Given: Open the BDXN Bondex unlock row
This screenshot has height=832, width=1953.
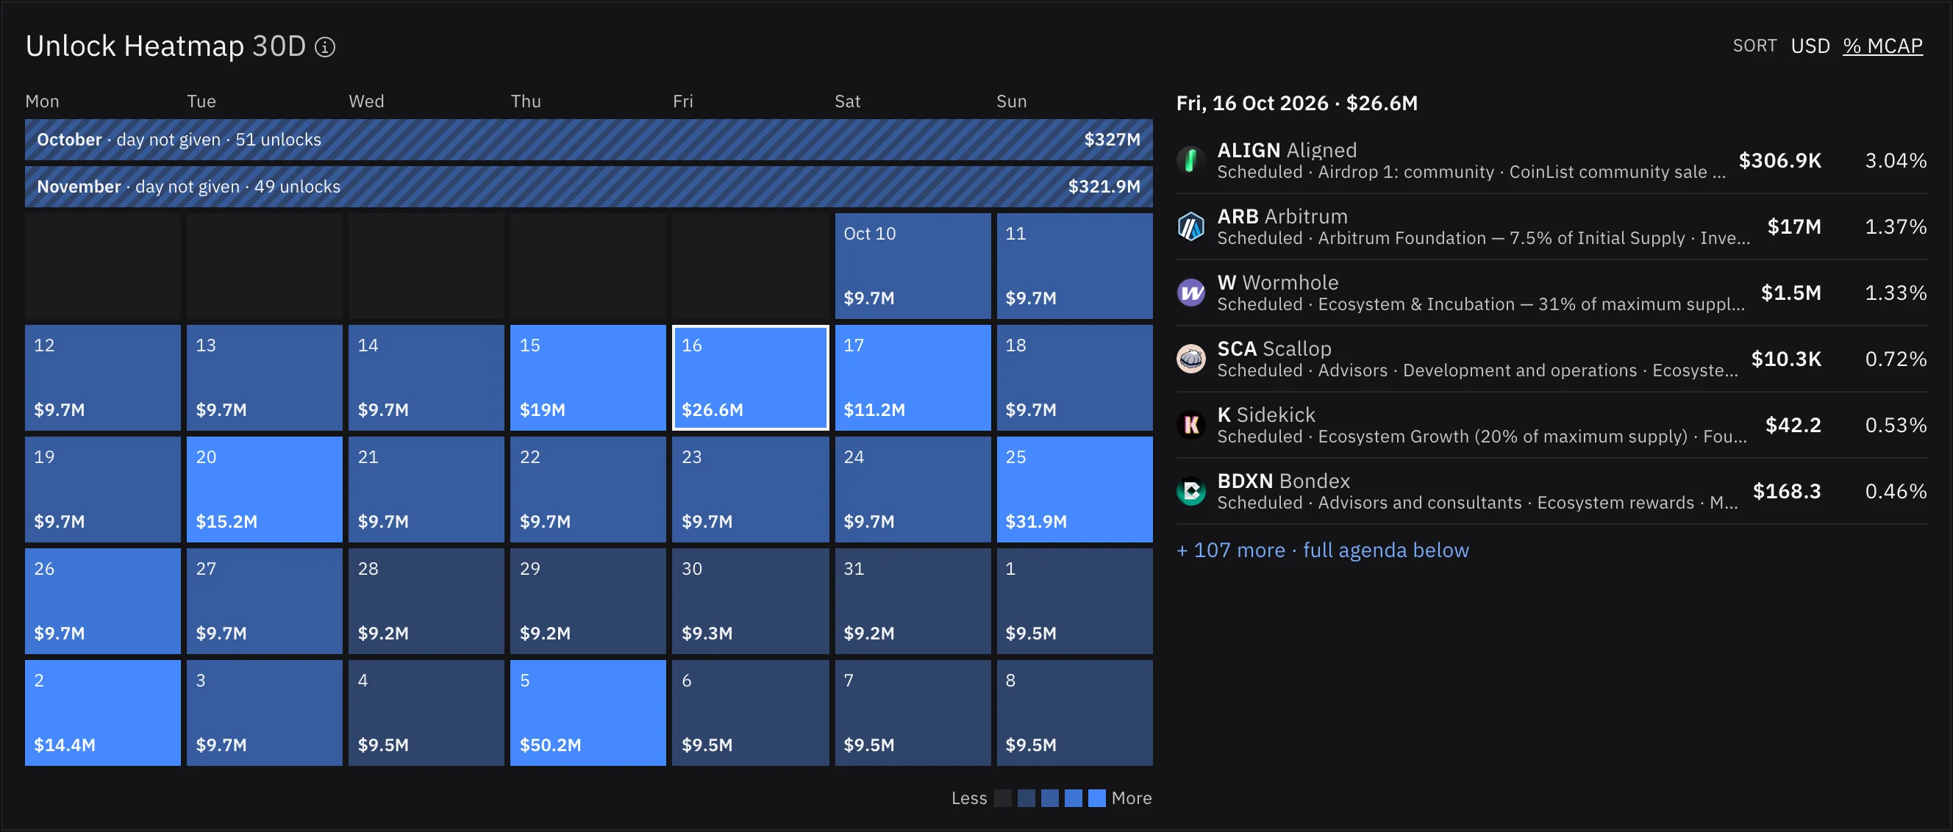Looking at the screenshot, I should [1552, 490].
